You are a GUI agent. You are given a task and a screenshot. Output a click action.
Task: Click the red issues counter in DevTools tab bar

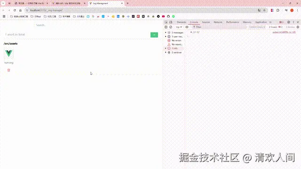[281, 22]
